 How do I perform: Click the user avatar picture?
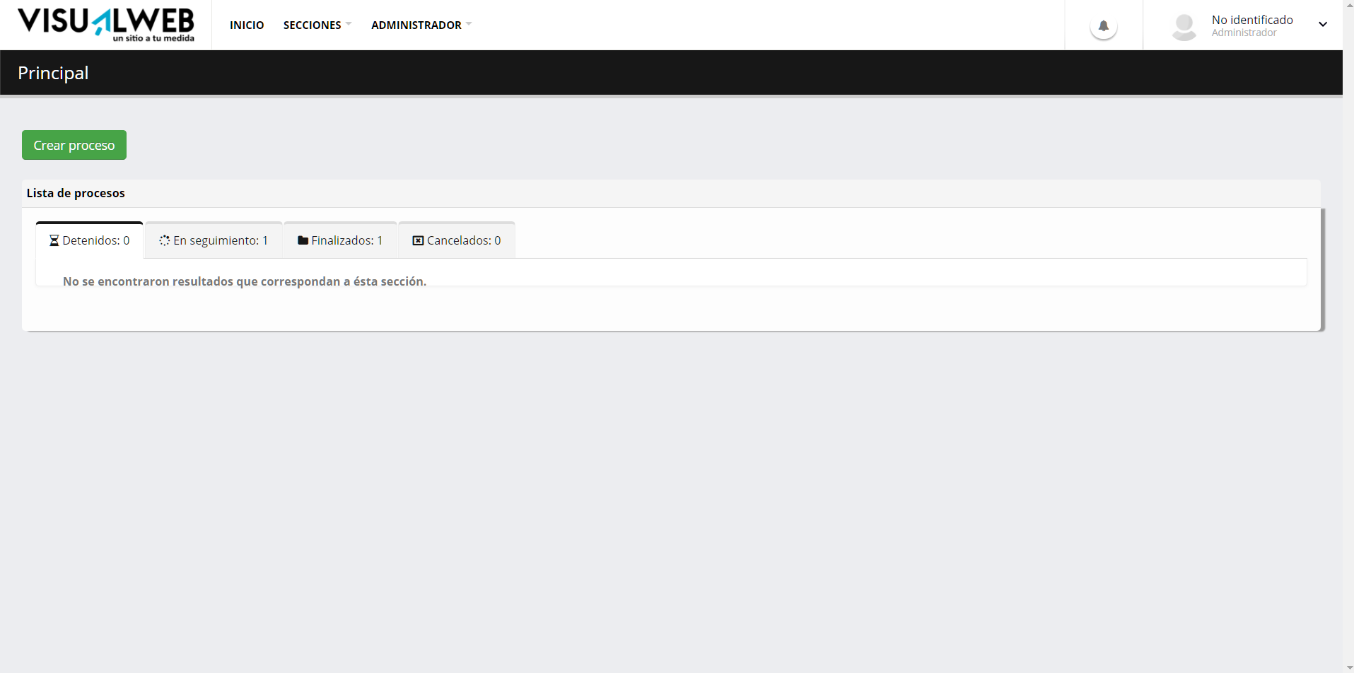(1184, 27)
